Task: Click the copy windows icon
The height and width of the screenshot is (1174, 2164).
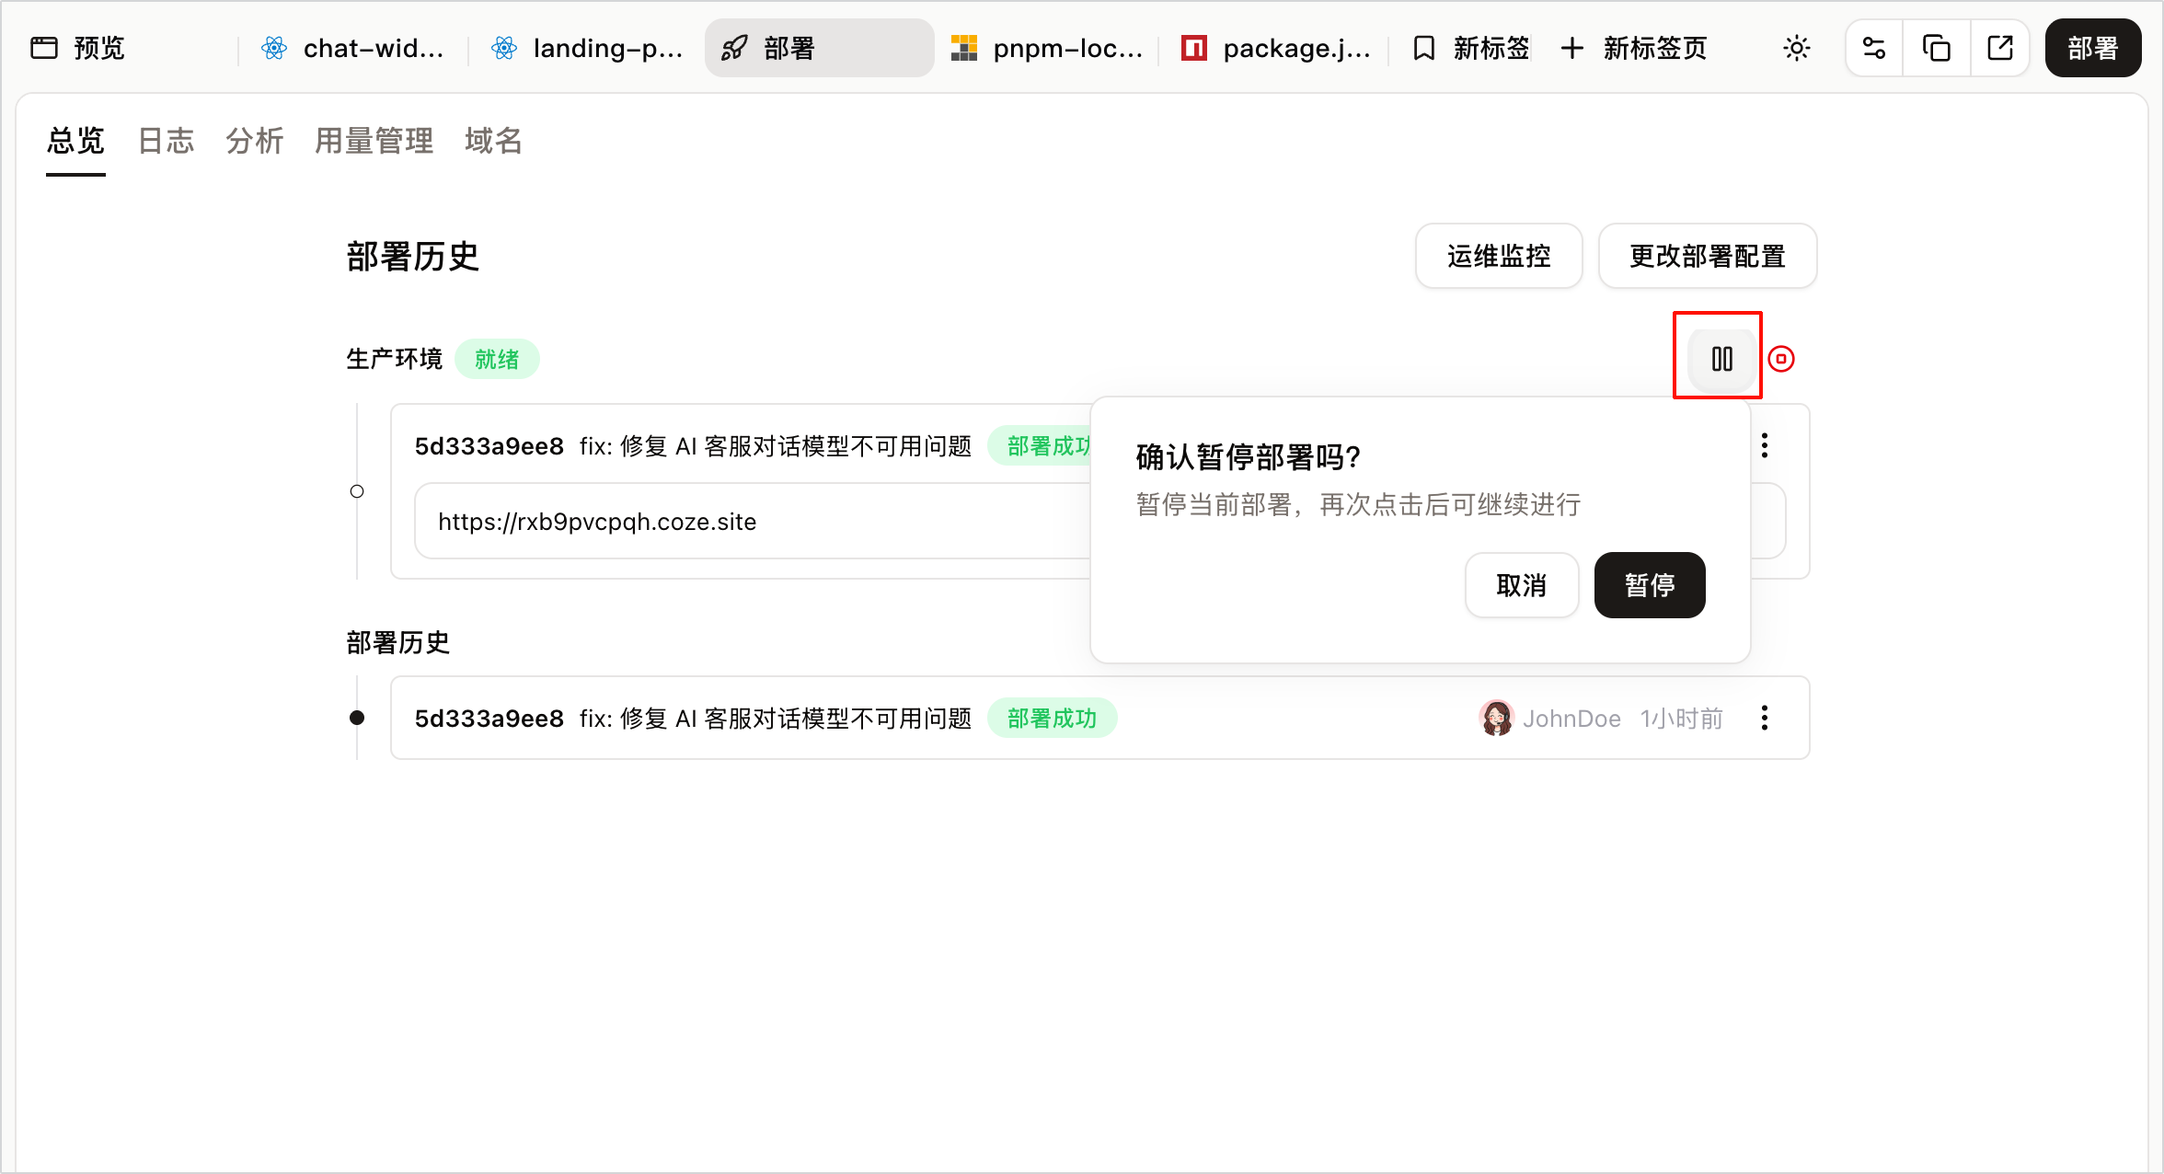Action: [1937, 48]
